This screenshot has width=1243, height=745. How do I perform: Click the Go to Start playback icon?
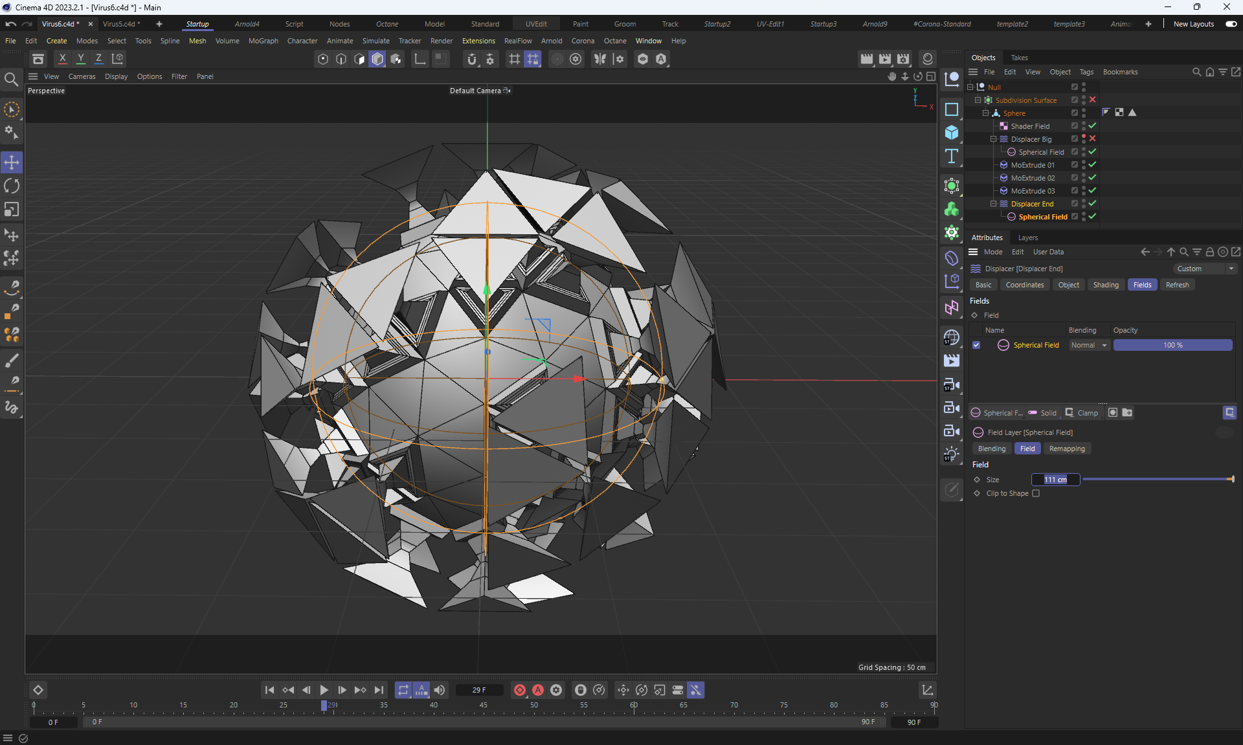(x=269, y=690)
